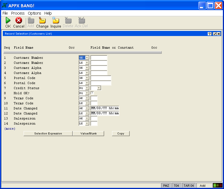Viewport: 224px width, 189px height.
Task: Click the constant field for row 9 Terms Code
Action: 94,98
